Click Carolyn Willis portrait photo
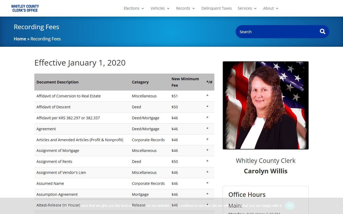Screen dimensions: 343x214 pyautogui.click(x=266, y=105)
